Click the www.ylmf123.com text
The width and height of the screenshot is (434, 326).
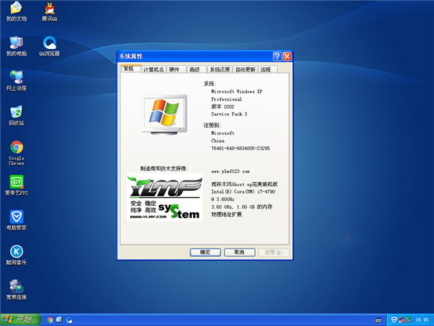pos(231,171)
